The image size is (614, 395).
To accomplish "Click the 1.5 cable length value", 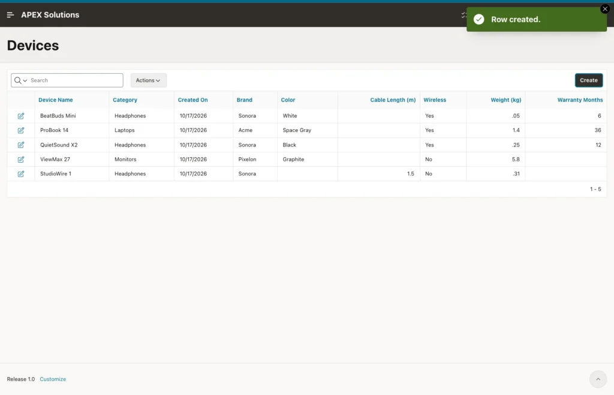I will point(410,173).
